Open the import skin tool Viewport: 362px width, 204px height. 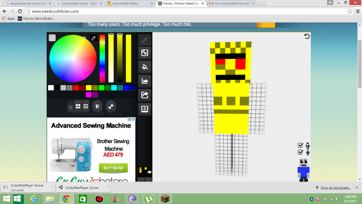(x=145, y=53)
